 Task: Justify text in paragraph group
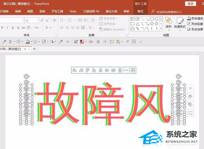78,28
